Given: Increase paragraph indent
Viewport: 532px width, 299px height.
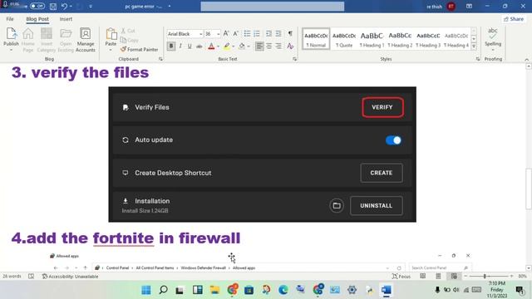Looking at the screenshot, I should [278, 33].
